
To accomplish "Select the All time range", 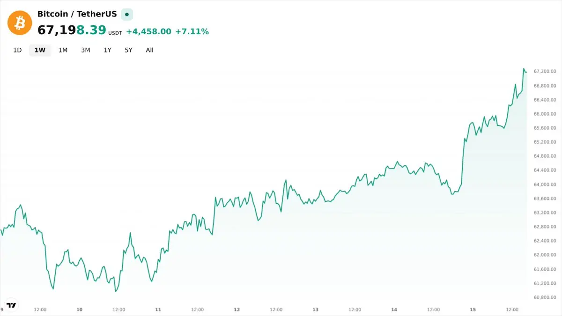I will pos(149,50).
